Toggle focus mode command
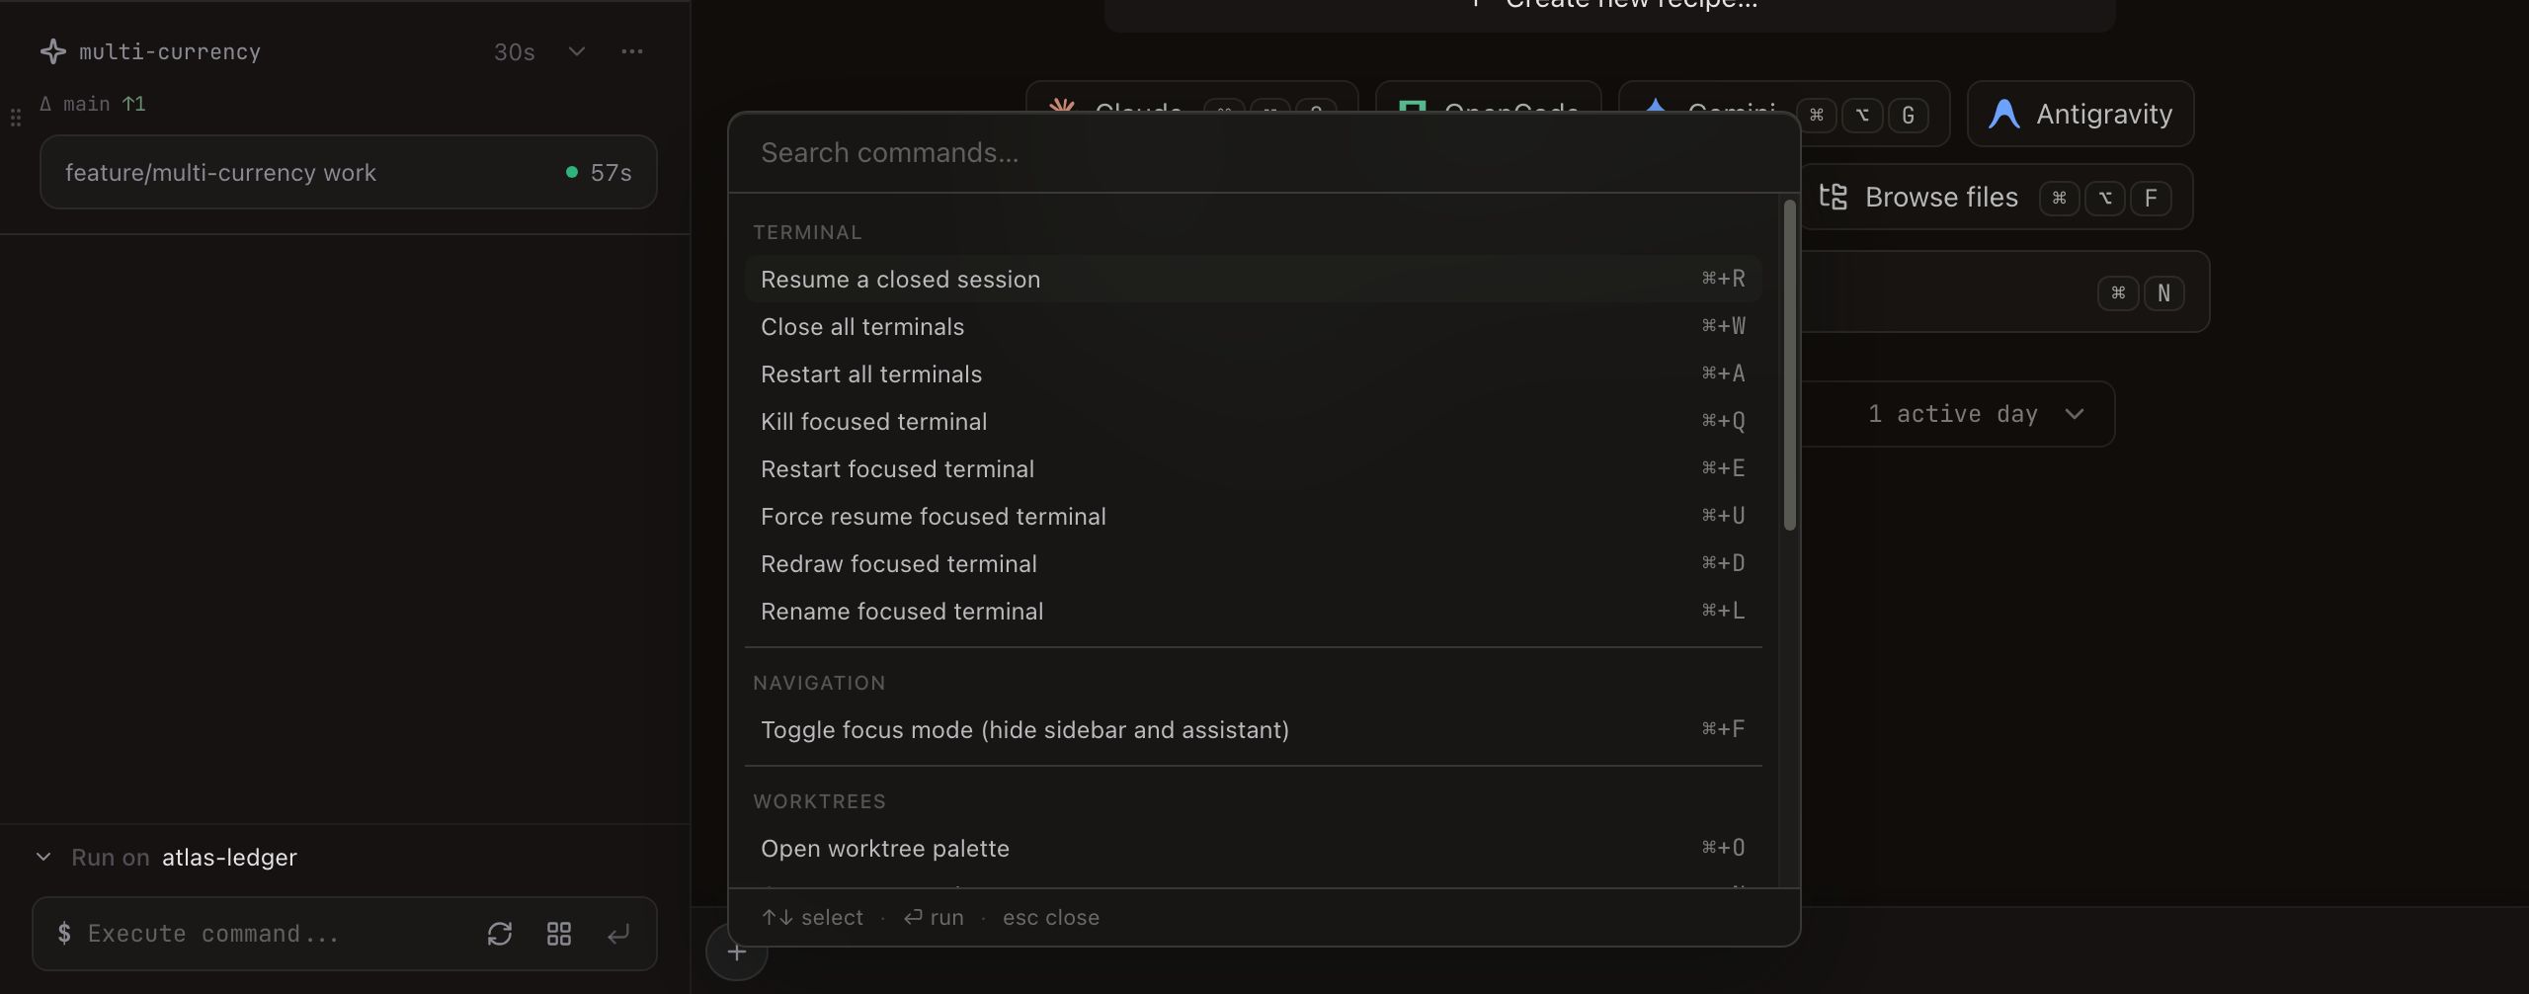 (x=1253, y=729)
